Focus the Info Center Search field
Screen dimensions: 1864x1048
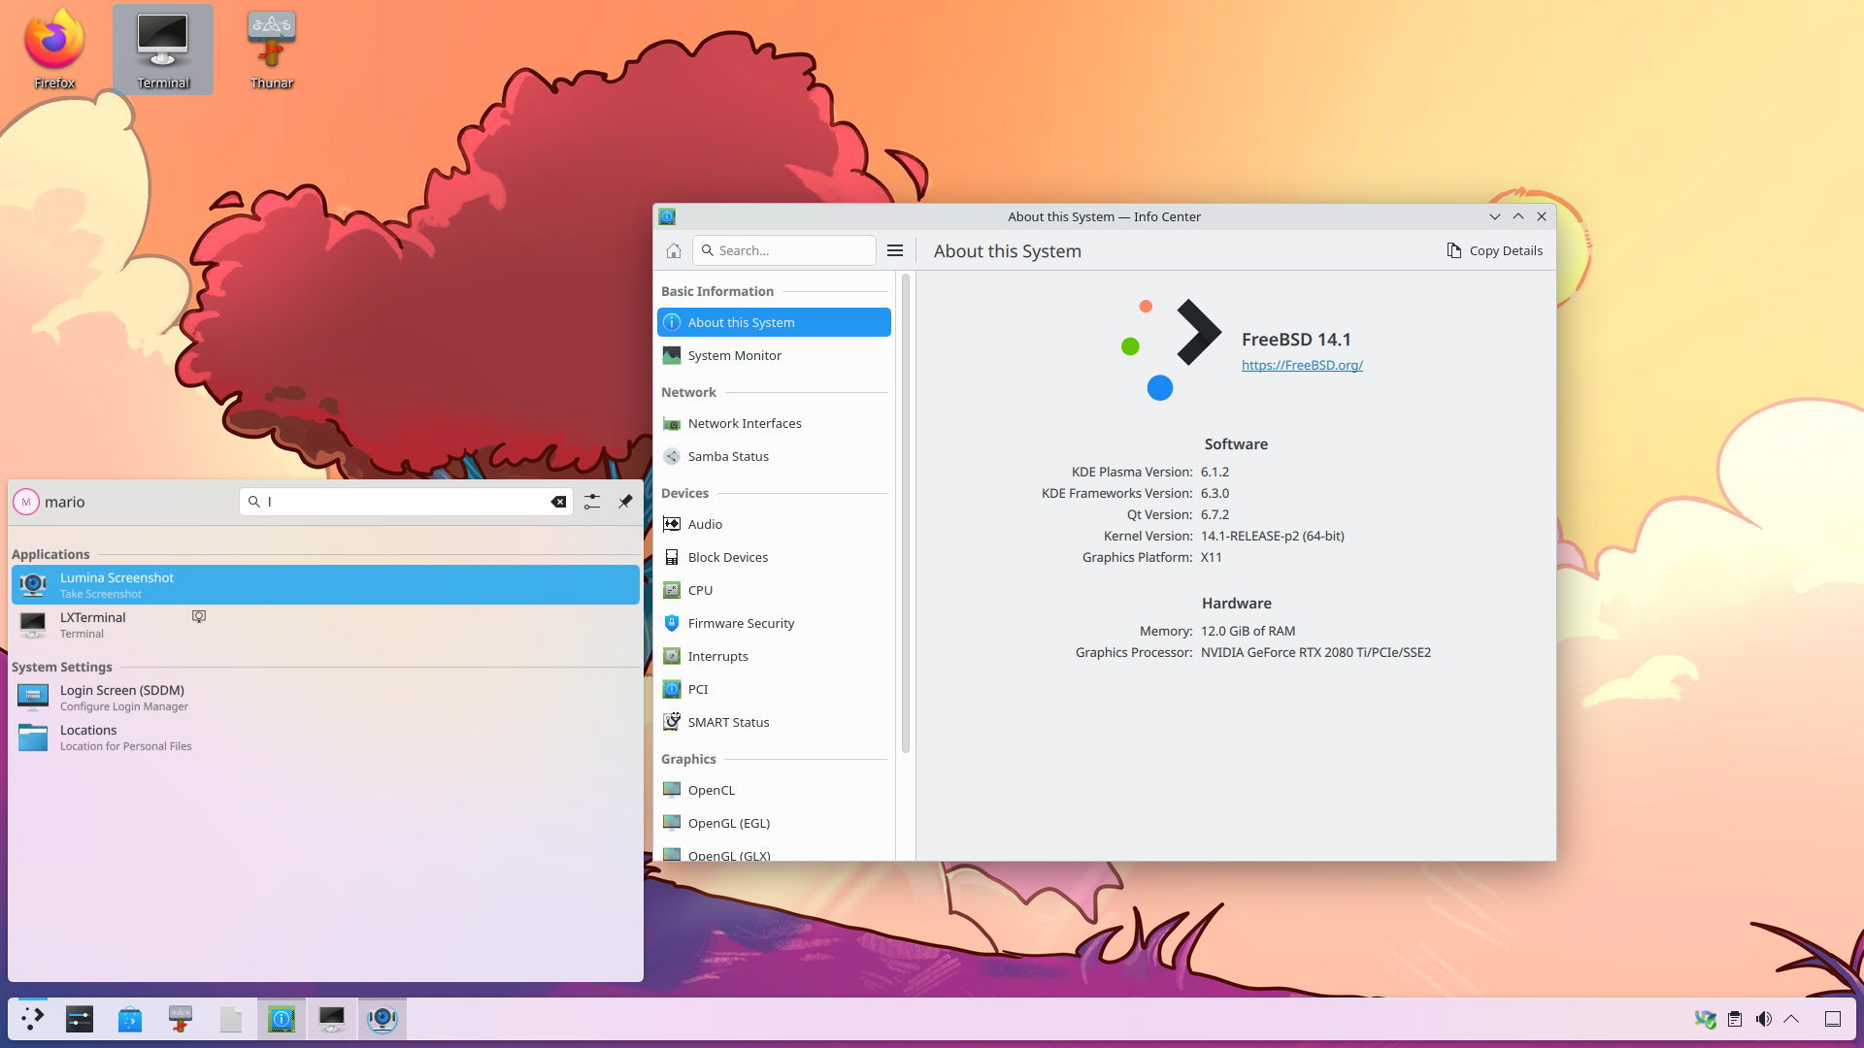pos(784,250)
